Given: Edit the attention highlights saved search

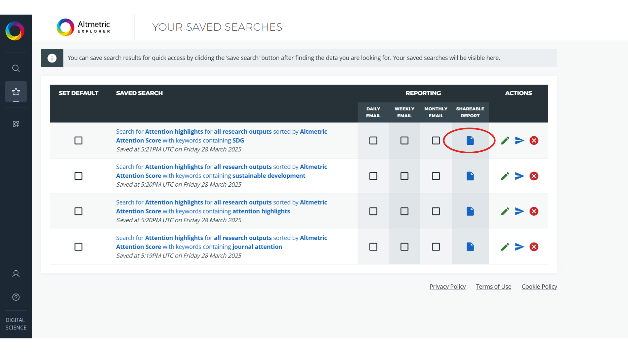Looking at the screenshot, I should click(x=505, y=211).
